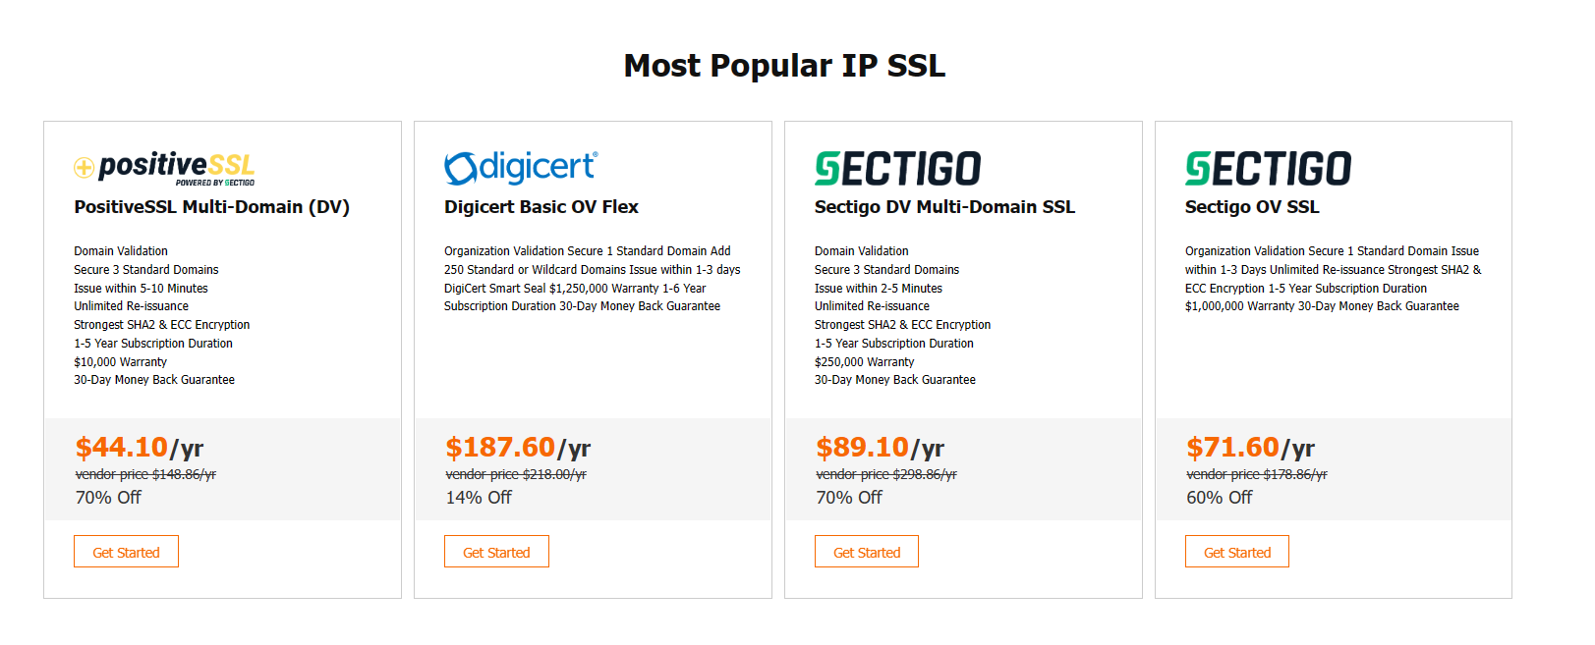Click the Most Popular IP SSL heading
Screen dimensions: 1595x645
point(783,66)
